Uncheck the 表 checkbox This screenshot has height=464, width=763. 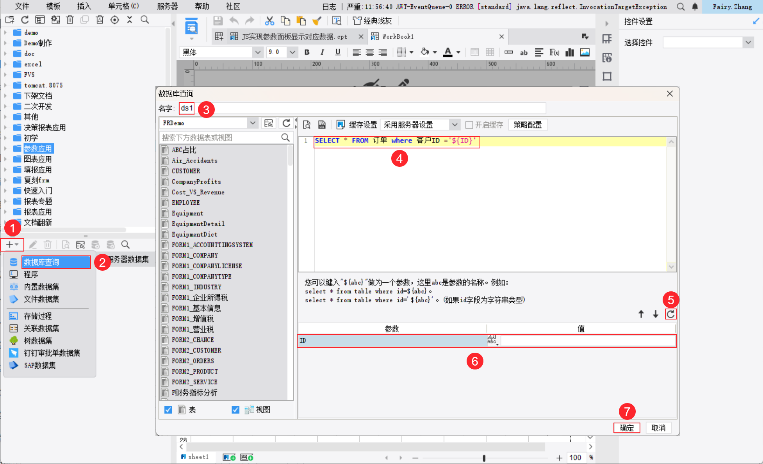point(168,410)
